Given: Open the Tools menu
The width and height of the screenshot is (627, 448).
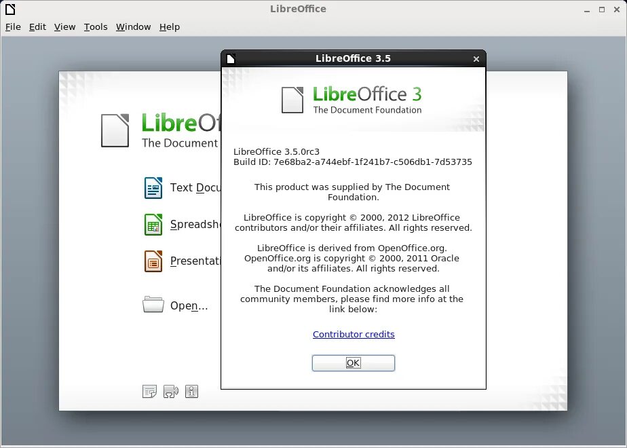Looking at the screenshot, I should tap(96, 26).
